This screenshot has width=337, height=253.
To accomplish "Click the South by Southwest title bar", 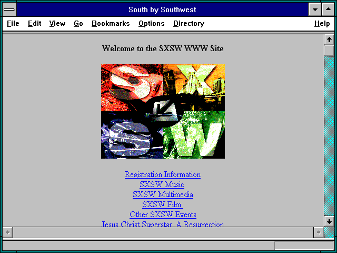I will pyautogui.click(x=162, y=9).
